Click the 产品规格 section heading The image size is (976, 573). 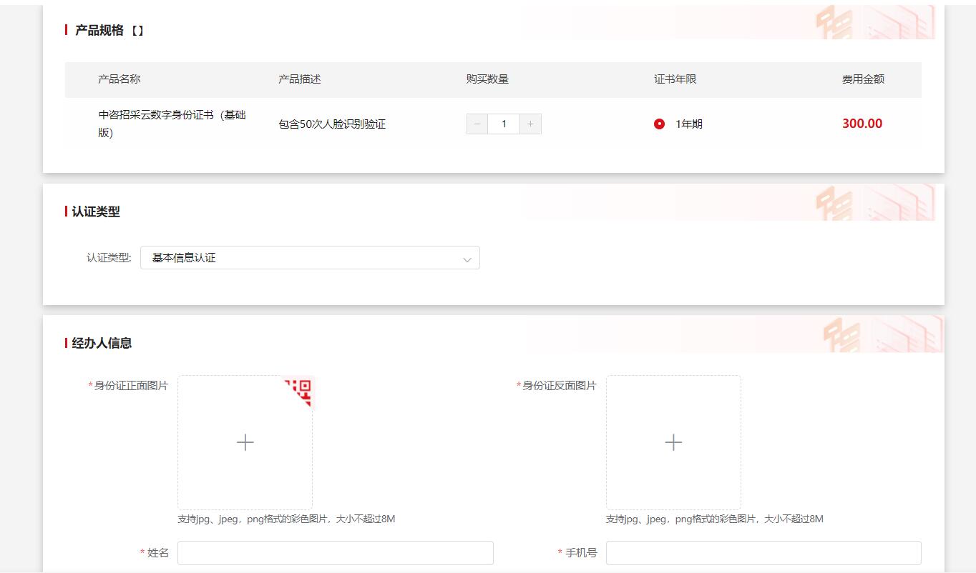99,31
